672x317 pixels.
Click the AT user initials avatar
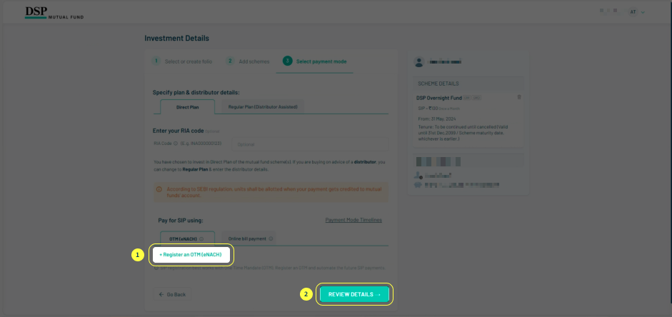click(633, 12)
